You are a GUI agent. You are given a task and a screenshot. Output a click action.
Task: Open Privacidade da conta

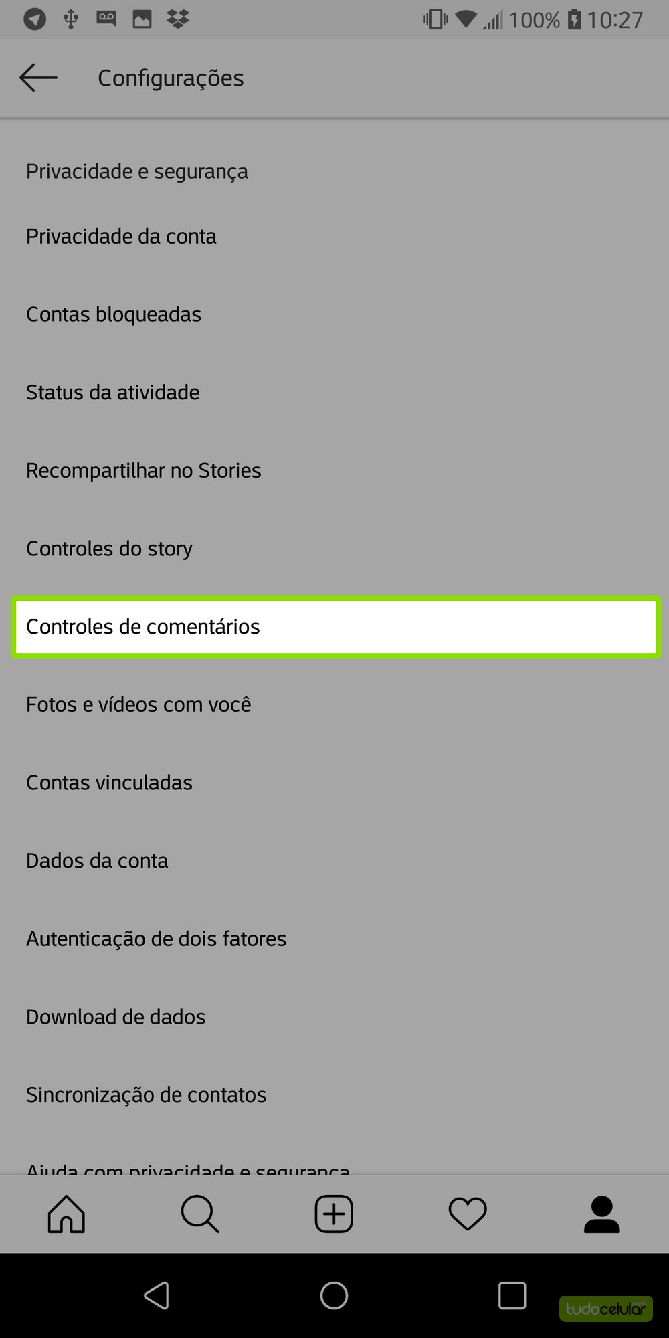tap(121, 236)
